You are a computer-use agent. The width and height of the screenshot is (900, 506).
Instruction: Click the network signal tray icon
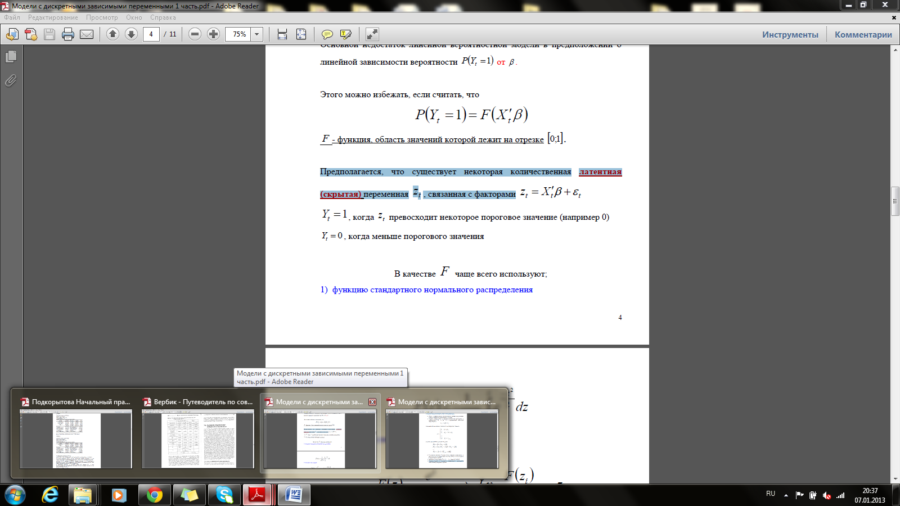pos(840,495)
